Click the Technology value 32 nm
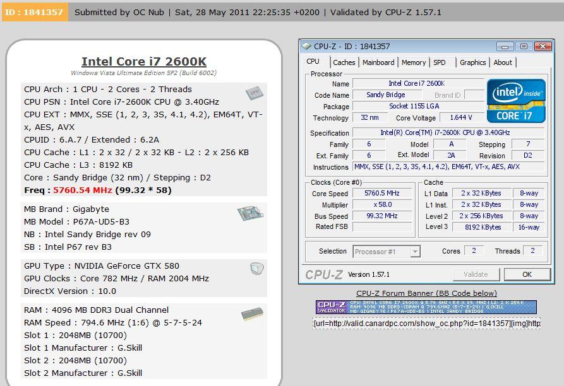The image size is (564, 386). (x=369, y=117)
